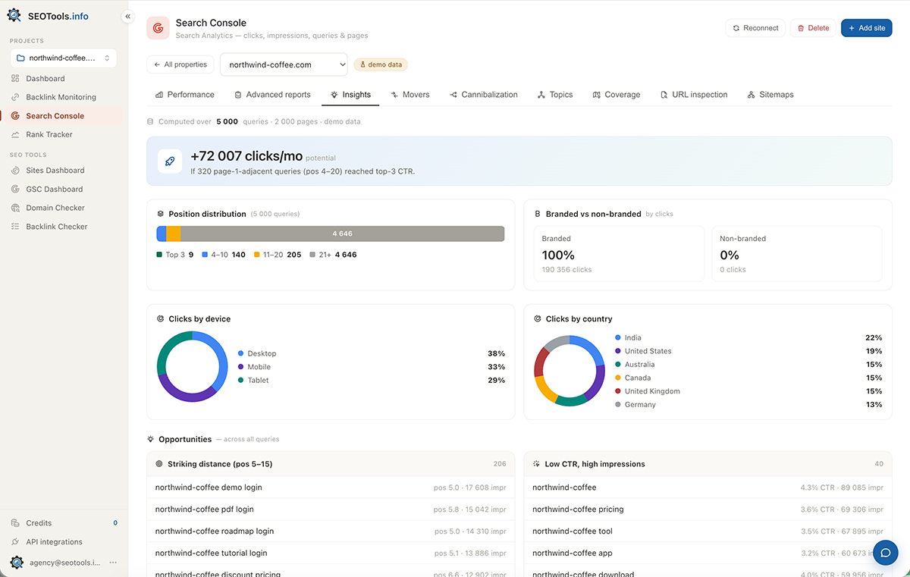Click the Low CTR sparkle icon

tap(537, 464)
